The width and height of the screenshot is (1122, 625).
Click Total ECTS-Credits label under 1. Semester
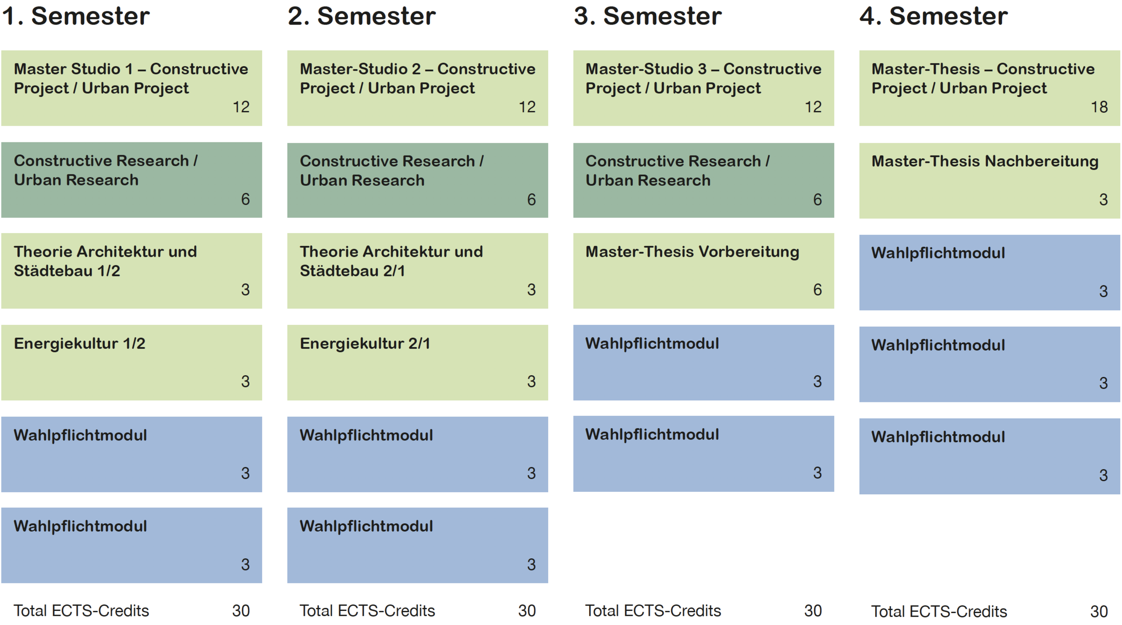pos(81,611)
